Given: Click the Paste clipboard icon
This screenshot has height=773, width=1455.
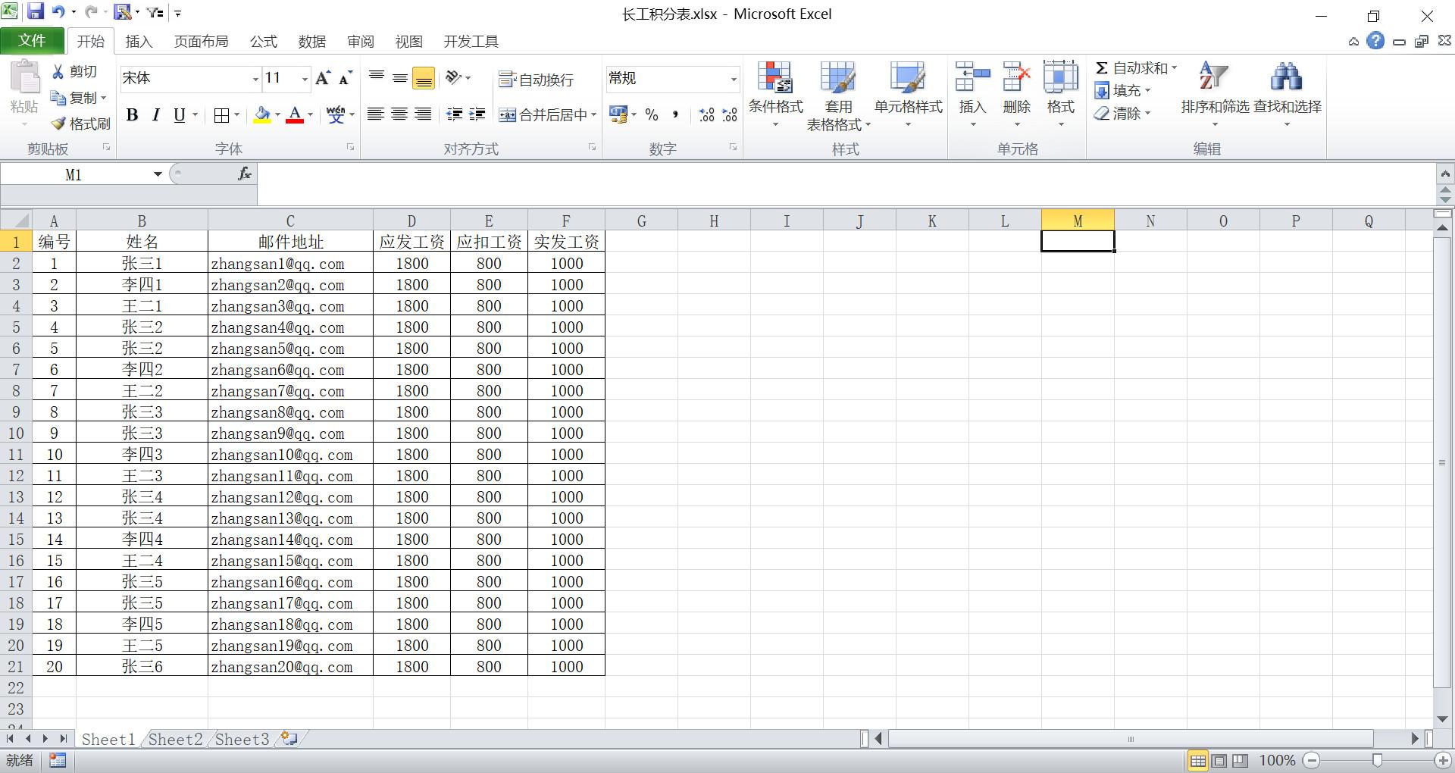Looking at the screenshot, I should [x=24, y=78].
